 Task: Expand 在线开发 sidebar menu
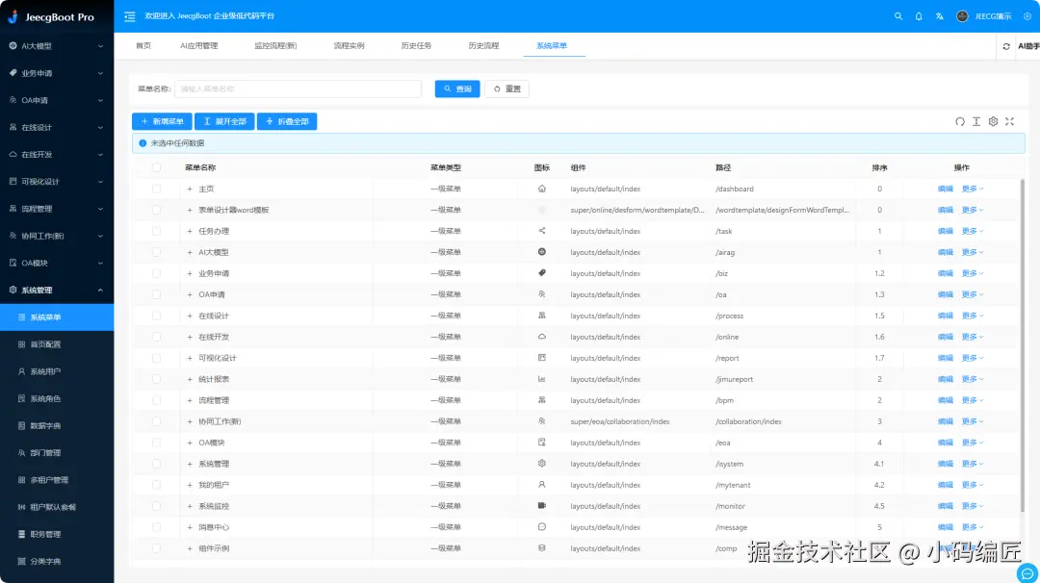click(57, 154)
